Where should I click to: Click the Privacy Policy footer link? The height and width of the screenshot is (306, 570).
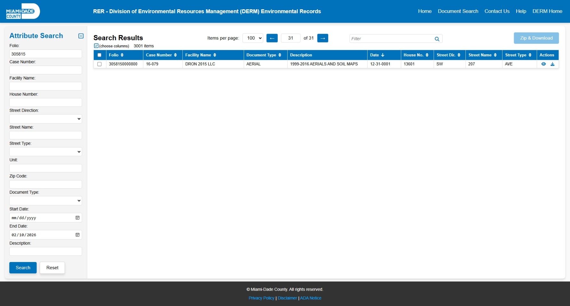click(x=261, y=298)
